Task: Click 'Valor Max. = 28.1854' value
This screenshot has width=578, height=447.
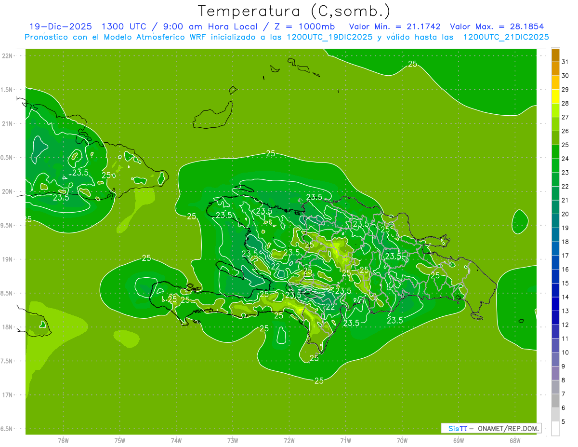Action: 497,27
